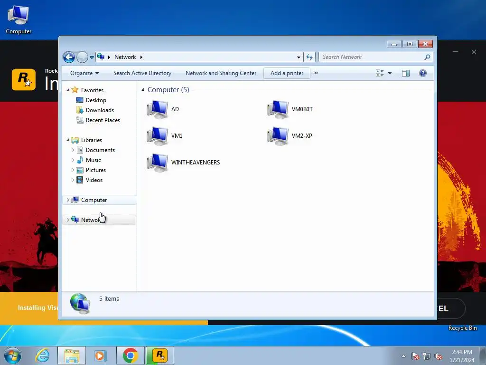Select the WINTHEAVENGERS computer icon
The image size is (486, 365).
(158, 163)
